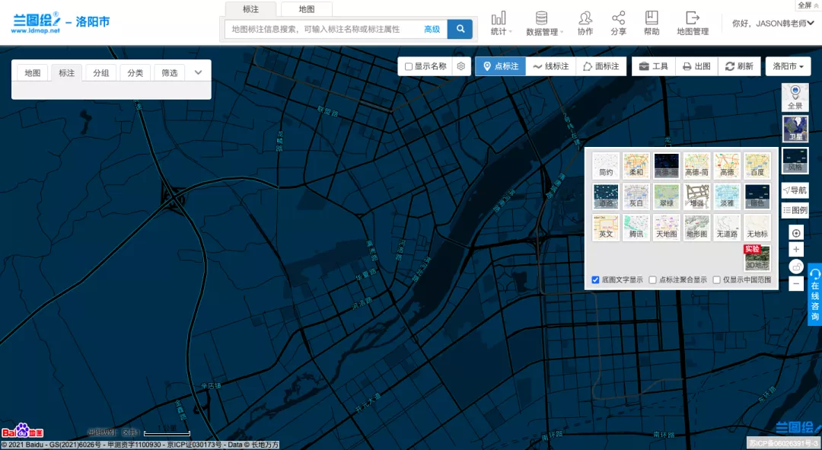Choose the 高德-简 map style
Viewport: 822px width, 450px height.
point(696,165)
